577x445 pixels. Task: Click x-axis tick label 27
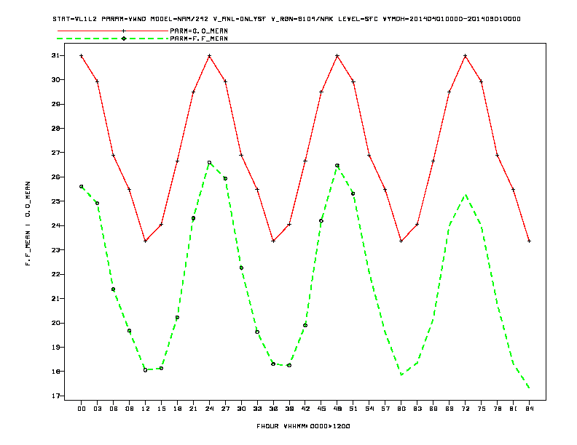click(x=225, y=409)
